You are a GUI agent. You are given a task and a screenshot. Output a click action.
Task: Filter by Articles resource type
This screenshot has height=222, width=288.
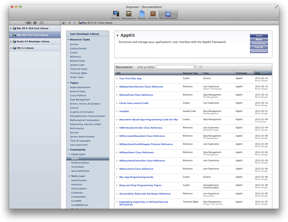[x=74, y=44]
